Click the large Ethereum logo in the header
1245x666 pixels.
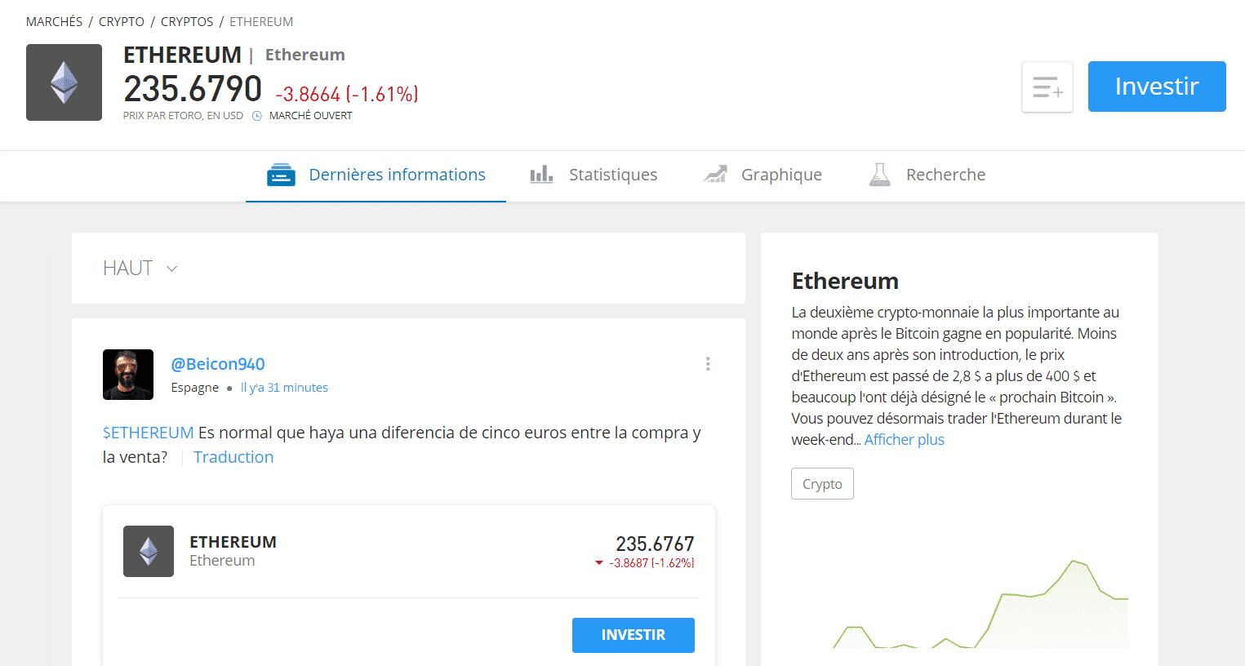coord(64,82)
